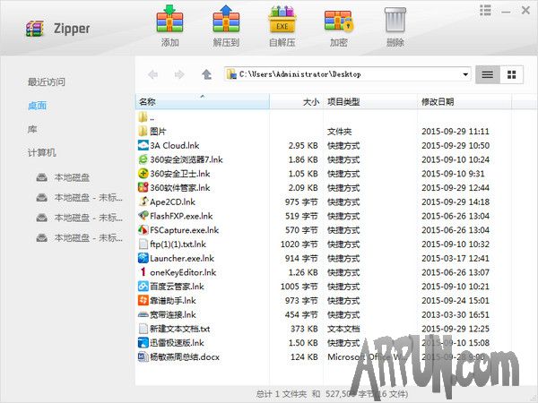
Task: Click the 1020 字节 size cell
Action: click(299, 244)
